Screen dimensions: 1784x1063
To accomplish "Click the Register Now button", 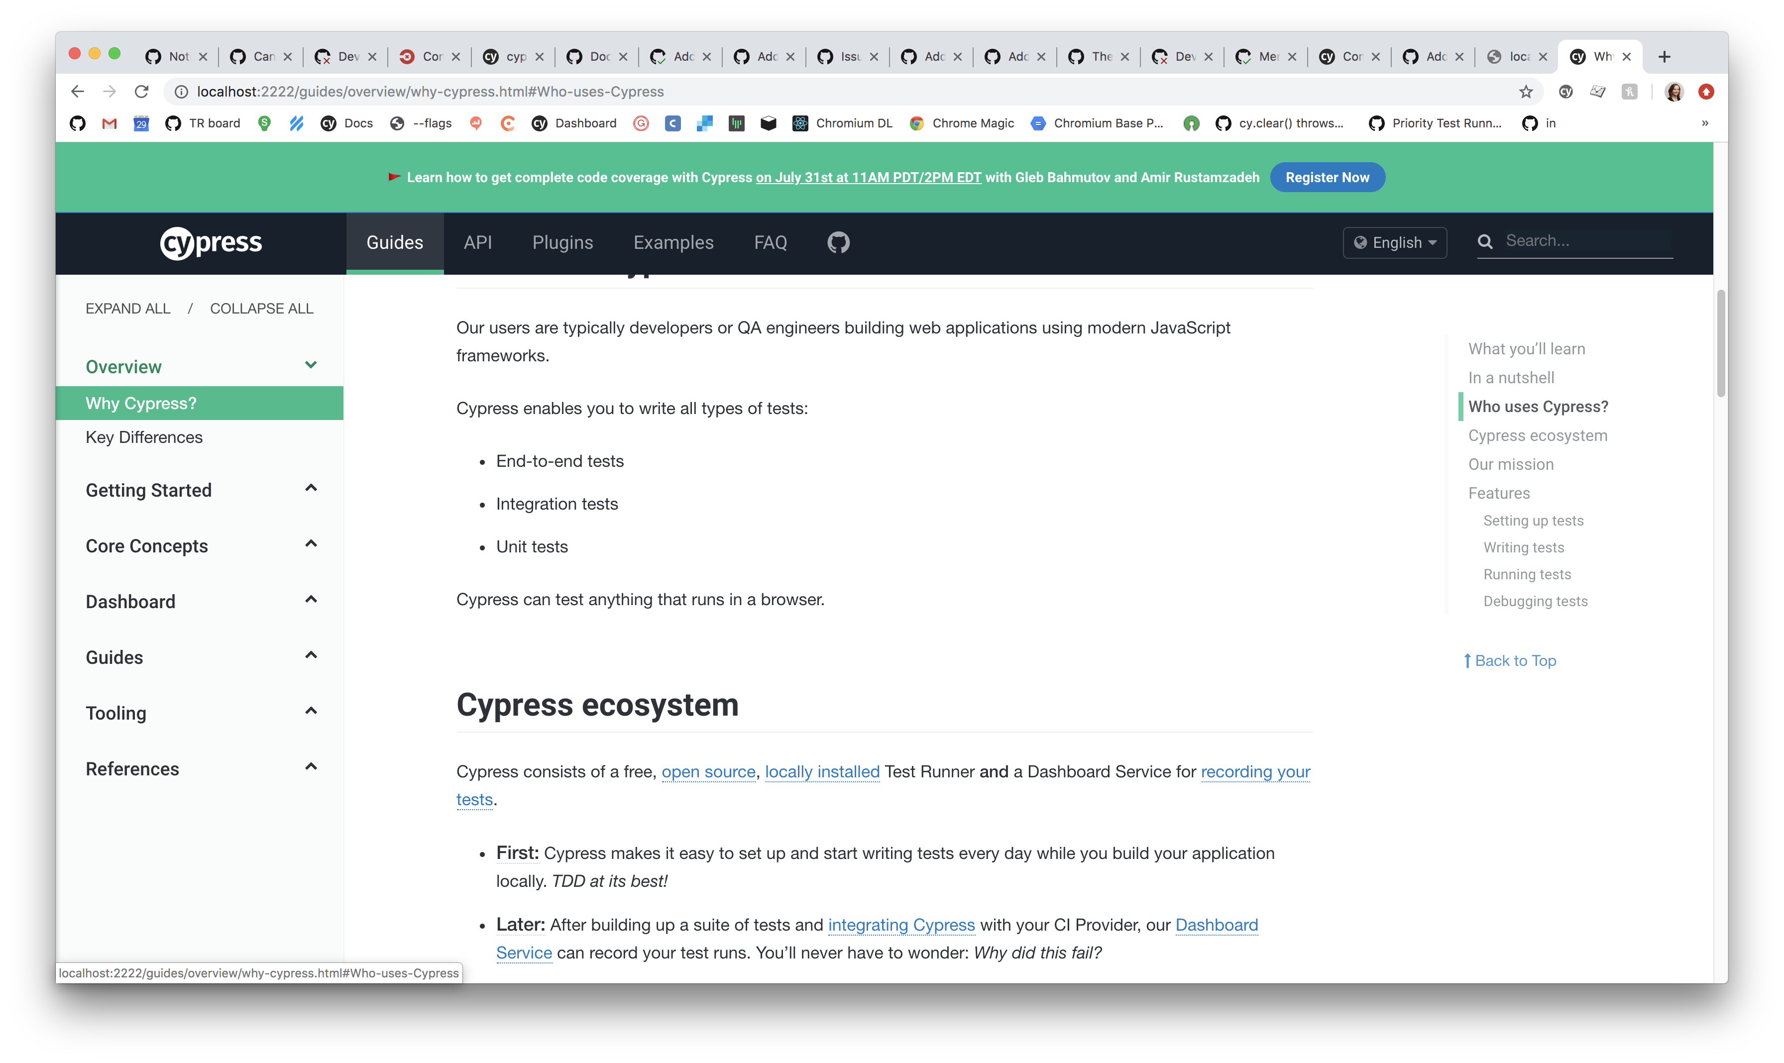I will (x=1327, y=177).
